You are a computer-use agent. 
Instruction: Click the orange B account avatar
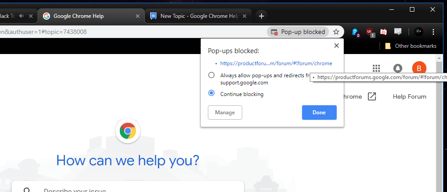pos(419,68)
